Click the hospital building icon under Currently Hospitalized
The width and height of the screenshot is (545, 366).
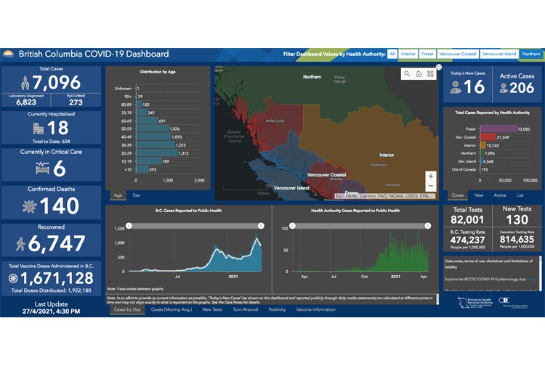coord(39,129)
